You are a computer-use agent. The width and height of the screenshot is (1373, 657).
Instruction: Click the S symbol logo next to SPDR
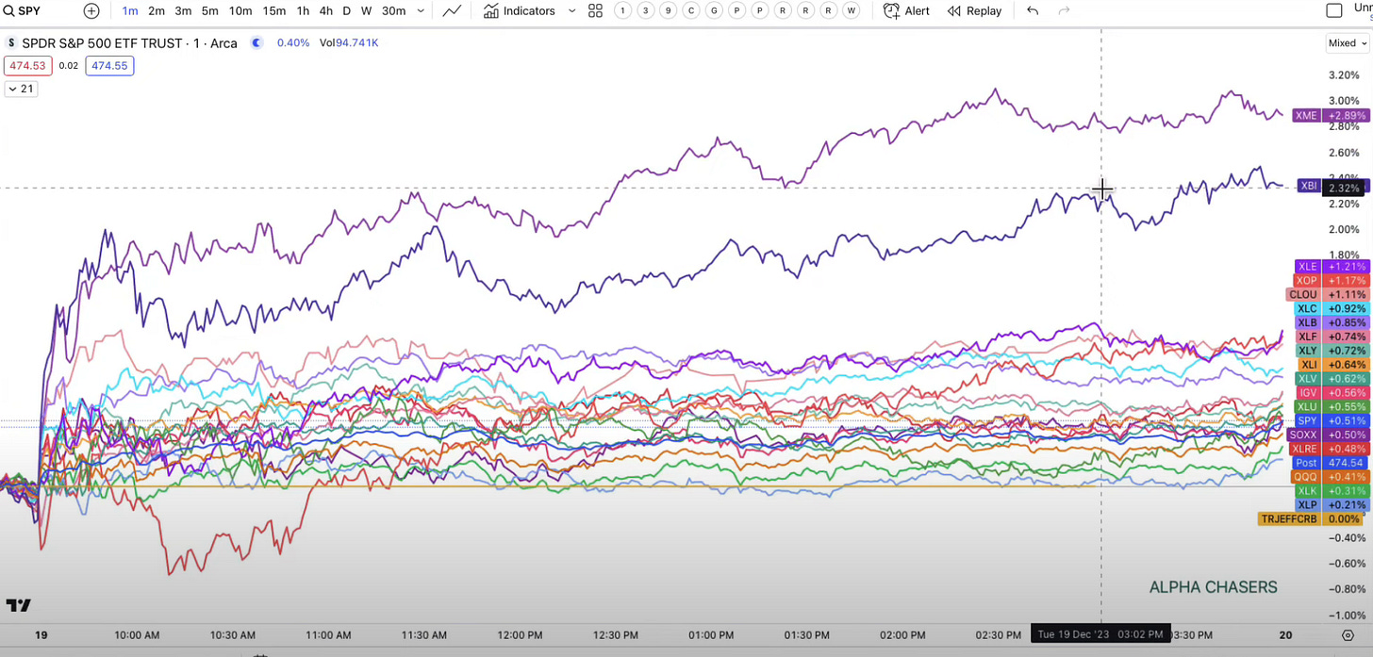pos(11,43)
